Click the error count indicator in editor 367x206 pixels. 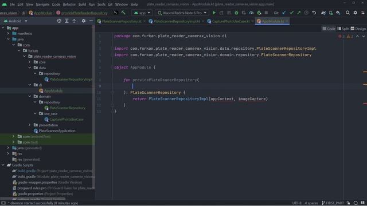coord(341,37)
